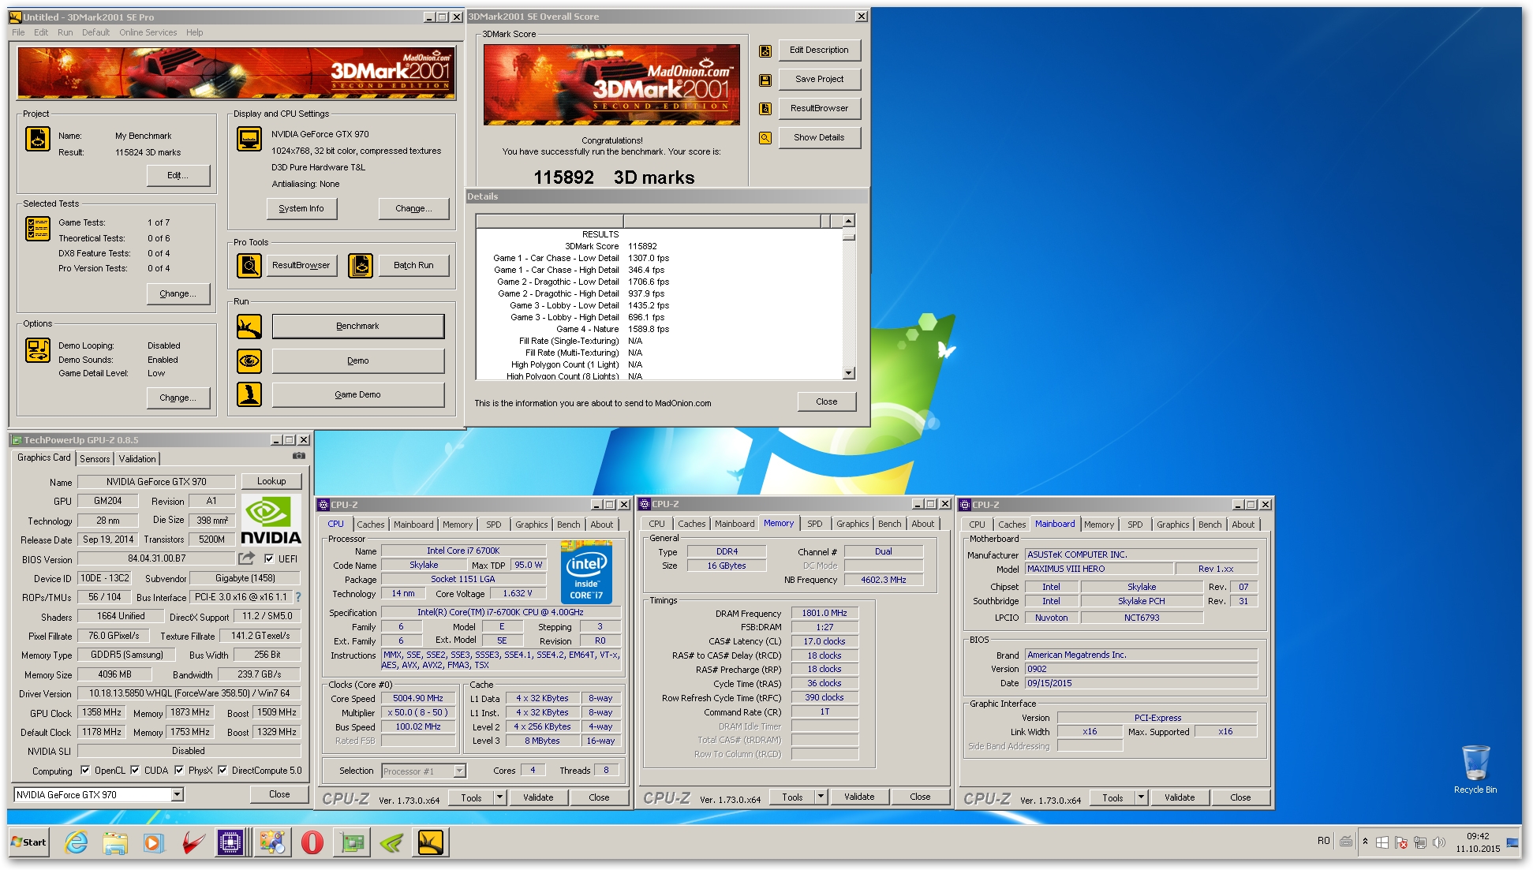Click the Batch Run icon in Pro Tools
The height and width of the screenshot is (870, 1533).
(361, 266)
